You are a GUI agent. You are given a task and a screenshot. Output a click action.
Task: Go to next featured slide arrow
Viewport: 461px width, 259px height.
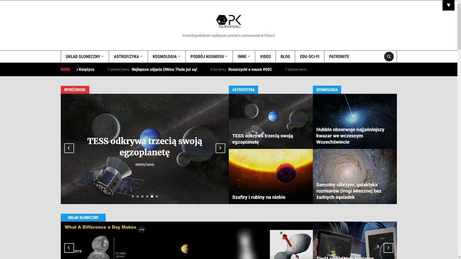220,148
